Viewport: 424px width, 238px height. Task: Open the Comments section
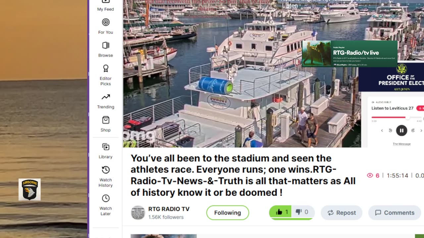point(395,213)
